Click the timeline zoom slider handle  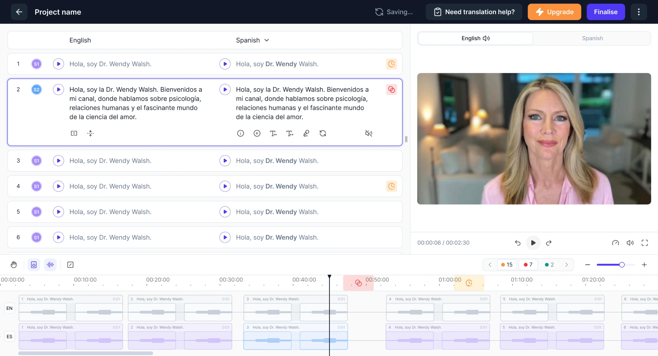(x=621, y=265)
